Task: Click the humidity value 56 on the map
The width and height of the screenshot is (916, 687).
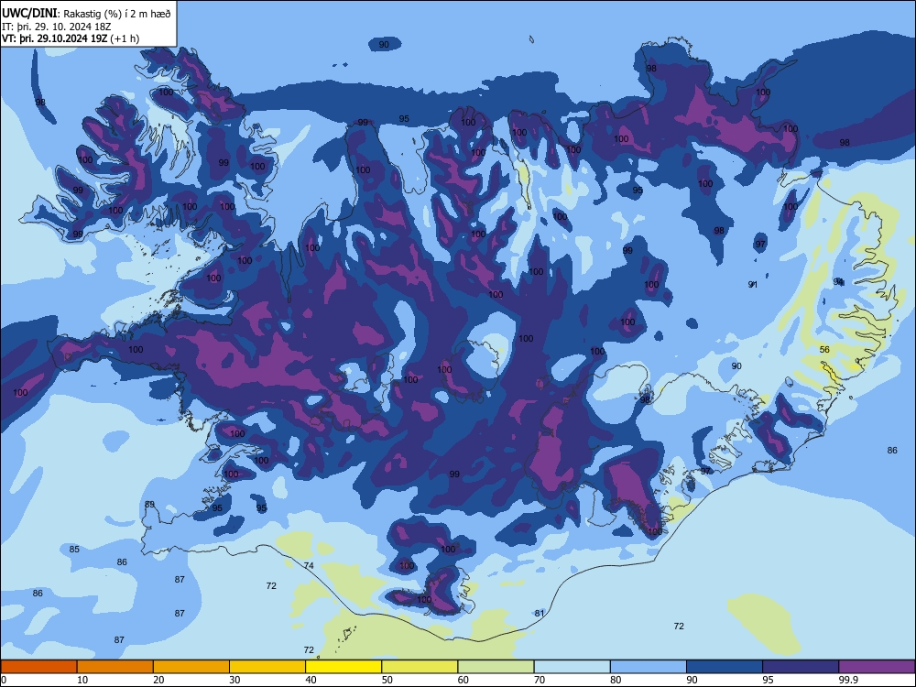Action: [x=824, y=349]
